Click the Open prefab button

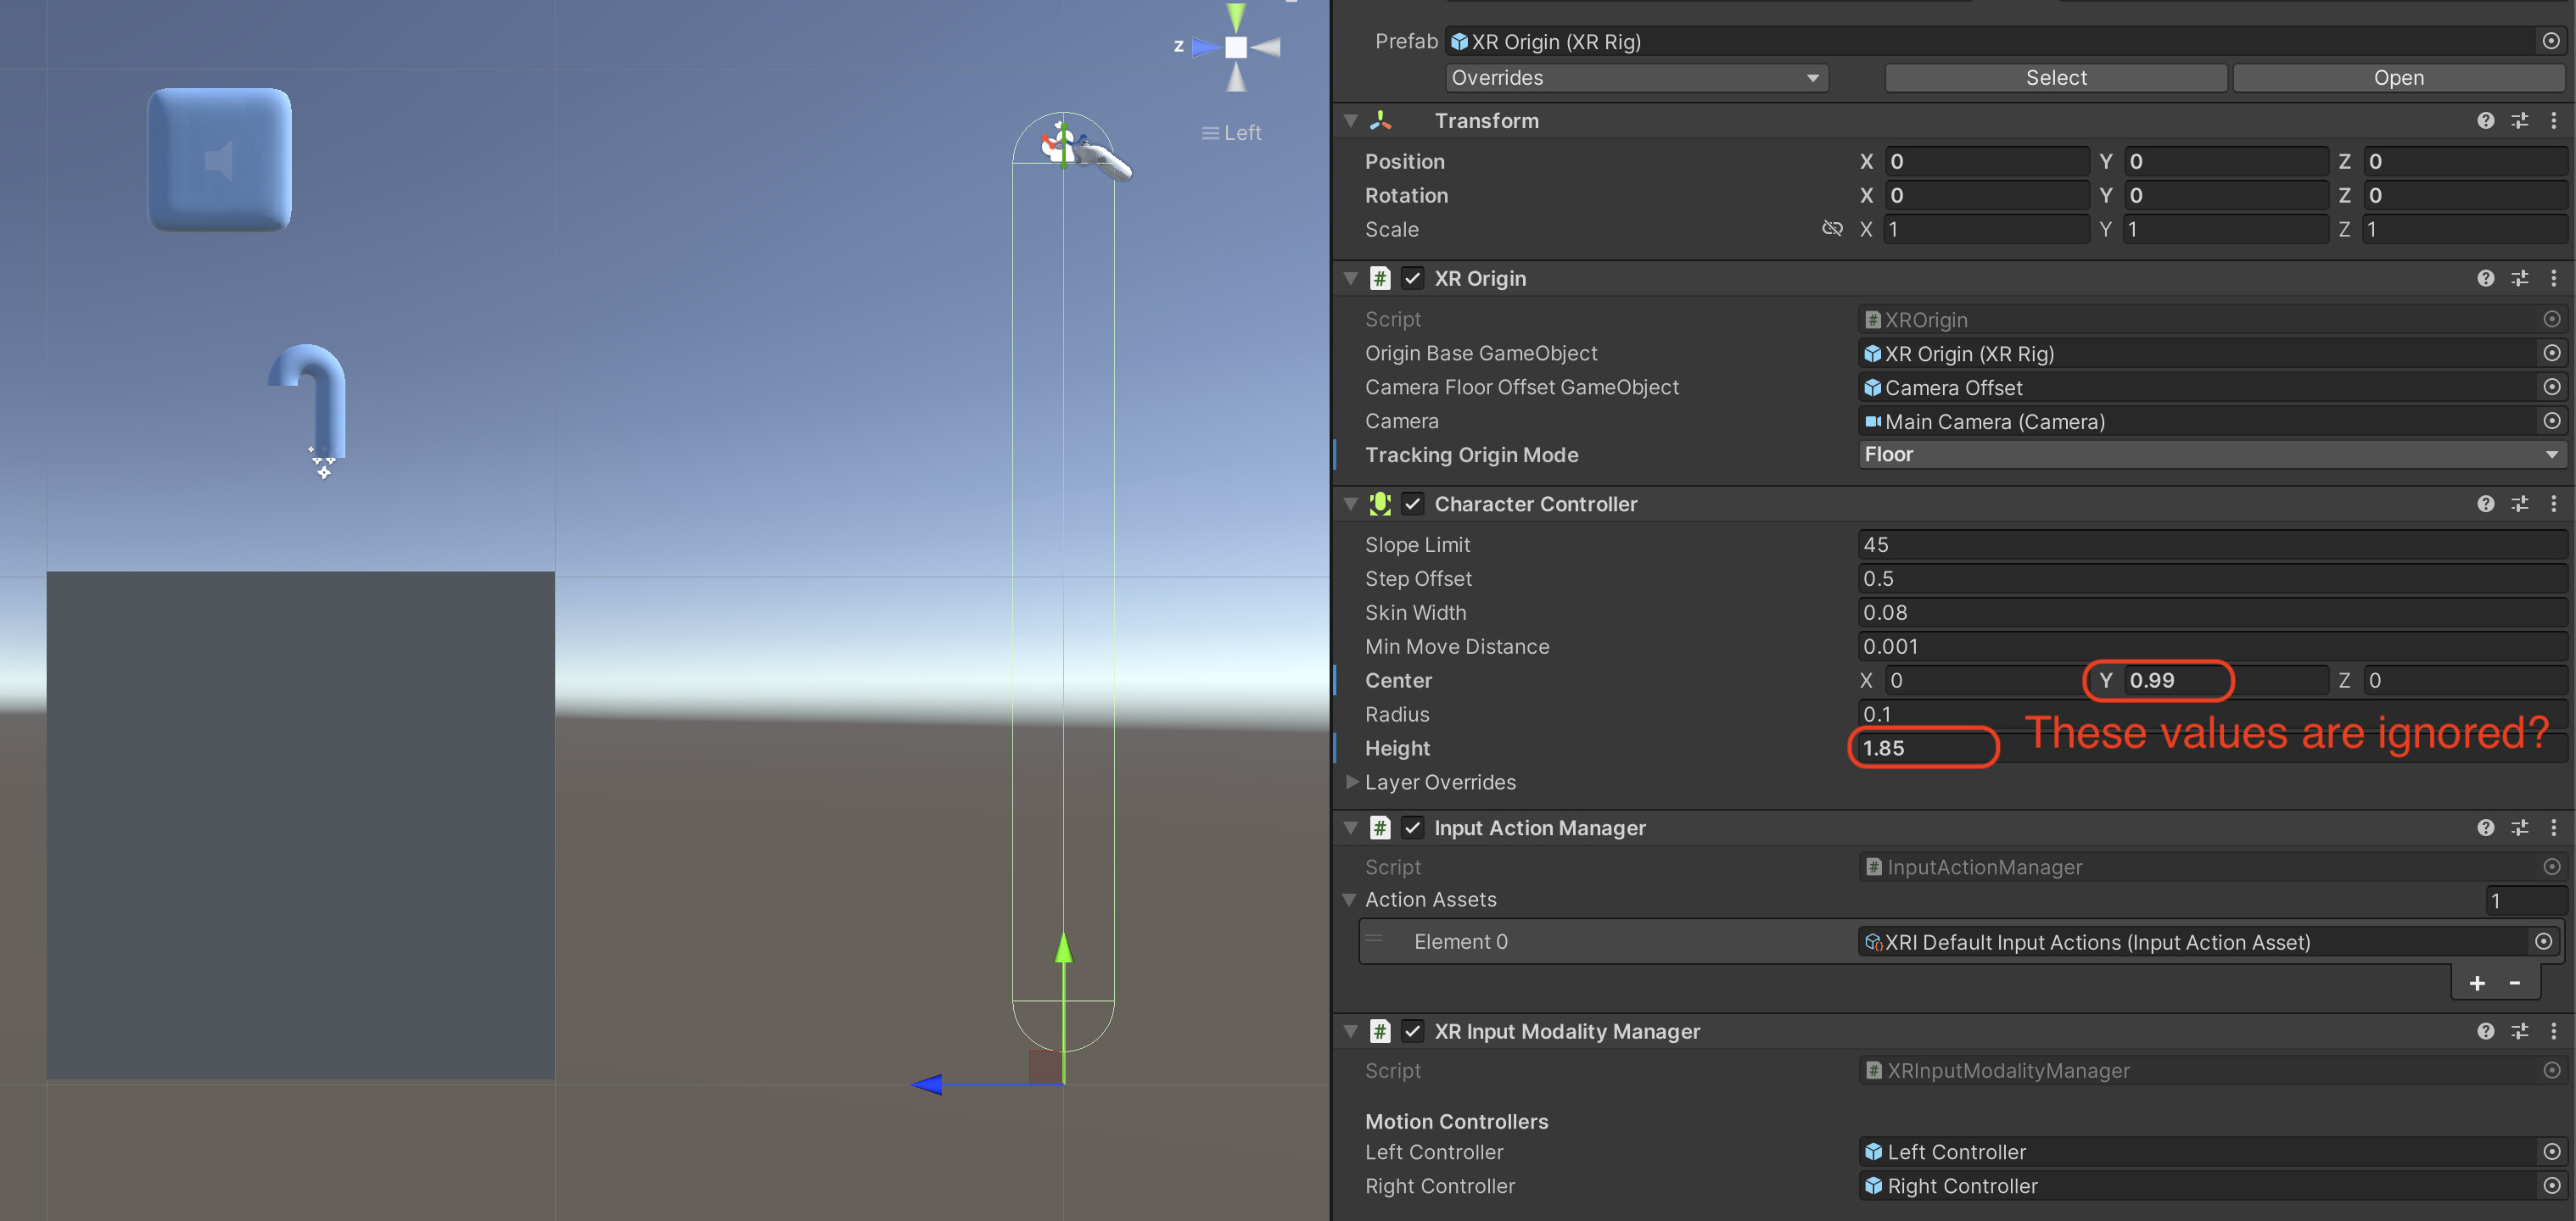click(x=2399, y=77)
